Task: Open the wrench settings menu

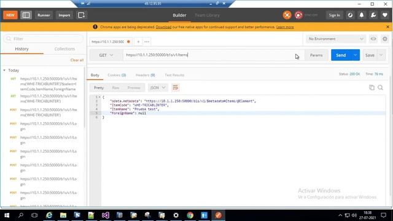Action: (373, 15)
